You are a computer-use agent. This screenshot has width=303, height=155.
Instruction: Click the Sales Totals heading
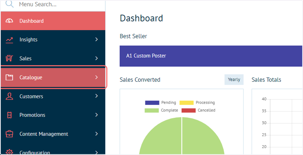(x=266, y=80)
